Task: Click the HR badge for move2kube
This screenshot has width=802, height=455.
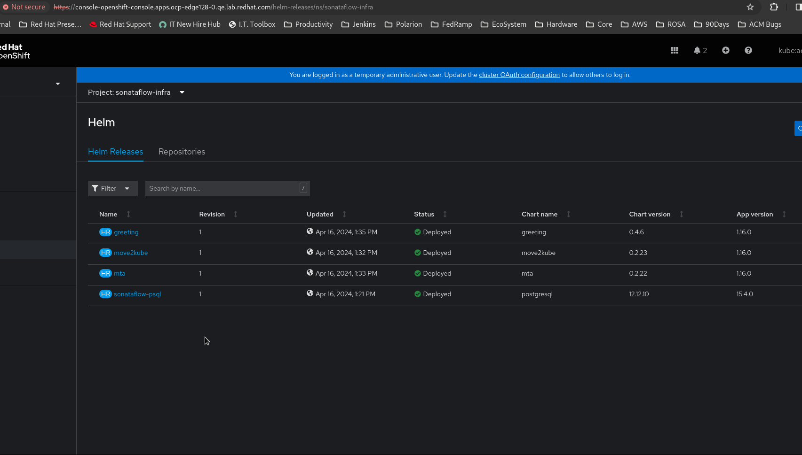Action: [x=105, y=253]
